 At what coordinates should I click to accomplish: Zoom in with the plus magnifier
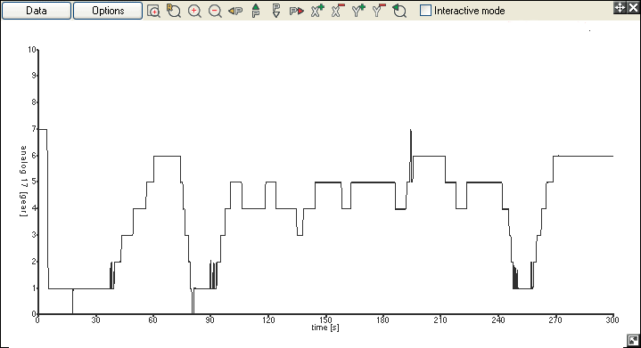coord(194,11)
